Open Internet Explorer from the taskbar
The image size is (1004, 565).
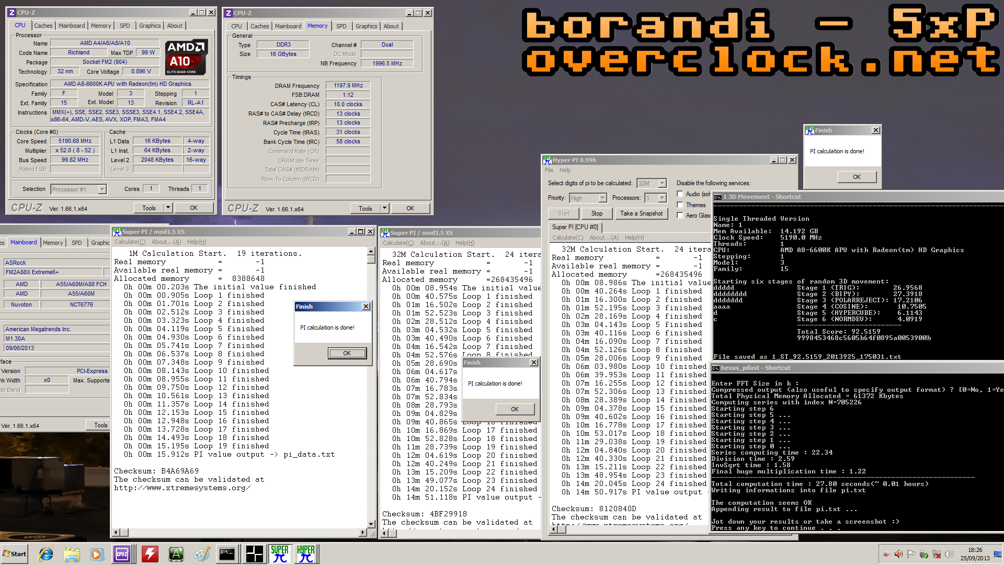click(x=46, y=553)
